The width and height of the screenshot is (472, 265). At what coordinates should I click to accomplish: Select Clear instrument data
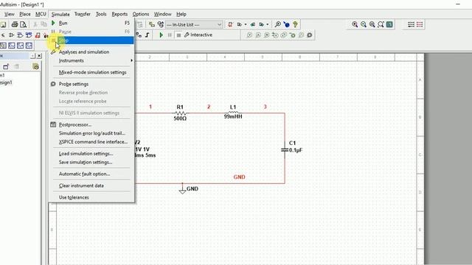point(91,185)
